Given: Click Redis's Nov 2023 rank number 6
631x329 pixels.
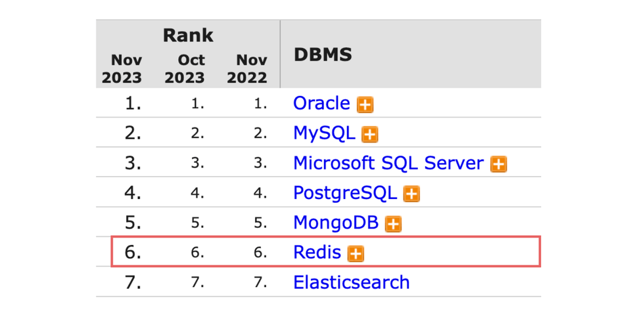Looking at the screenshot, I should pos(133,252).
